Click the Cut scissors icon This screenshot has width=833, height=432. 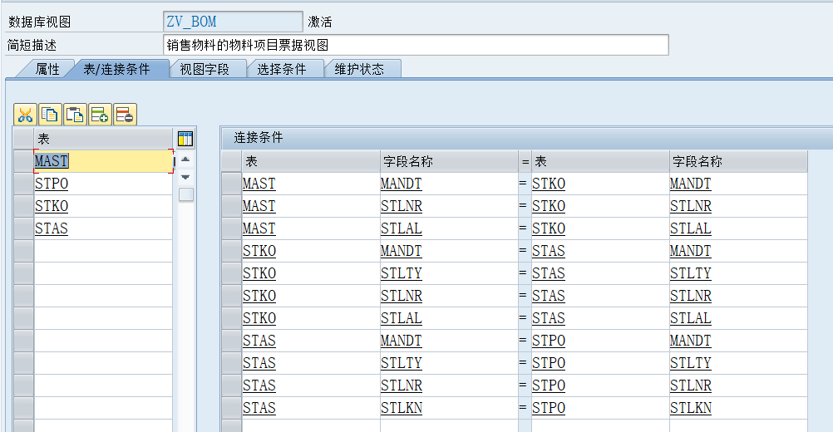(26, 115)
